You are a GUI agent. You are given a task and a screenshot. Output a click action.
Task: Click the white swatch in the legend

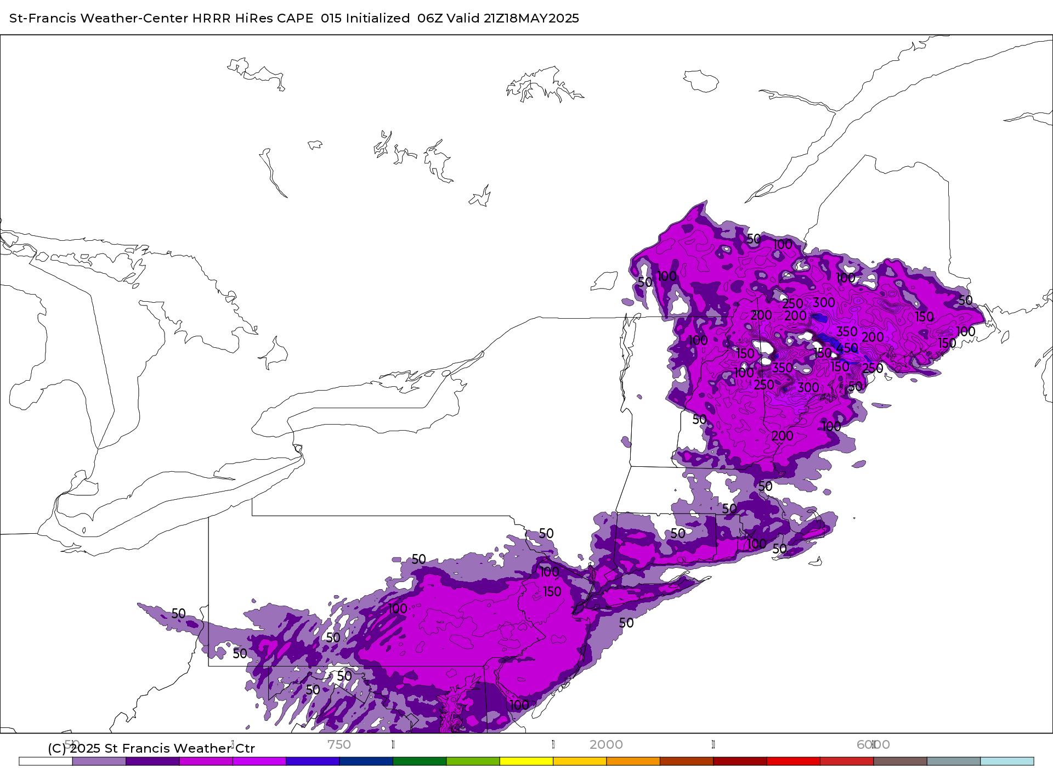pyautogui.click(x=46, y=761)
